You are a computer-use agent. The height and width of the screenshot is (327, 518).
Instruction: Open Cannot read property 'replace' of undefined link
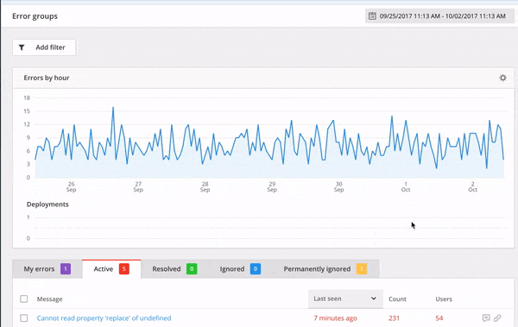coord(104,318)
